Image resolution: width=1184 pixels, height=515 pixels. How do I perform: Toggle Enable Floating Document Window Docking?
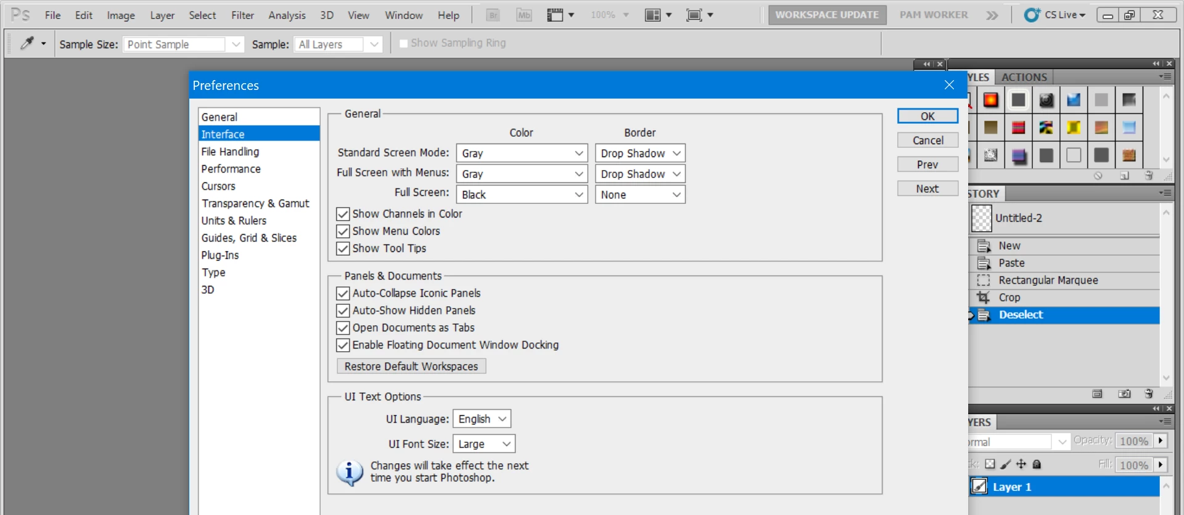[343, 345]
